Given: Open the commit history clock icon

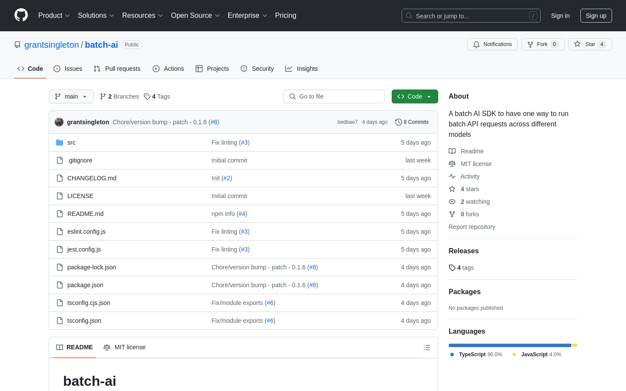Looking at the screenshot, I should pos(398,122).
